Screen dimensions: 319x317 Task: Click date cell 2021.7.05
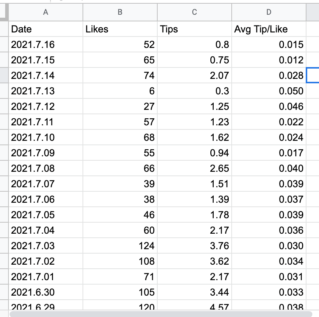tap(46, 215)
